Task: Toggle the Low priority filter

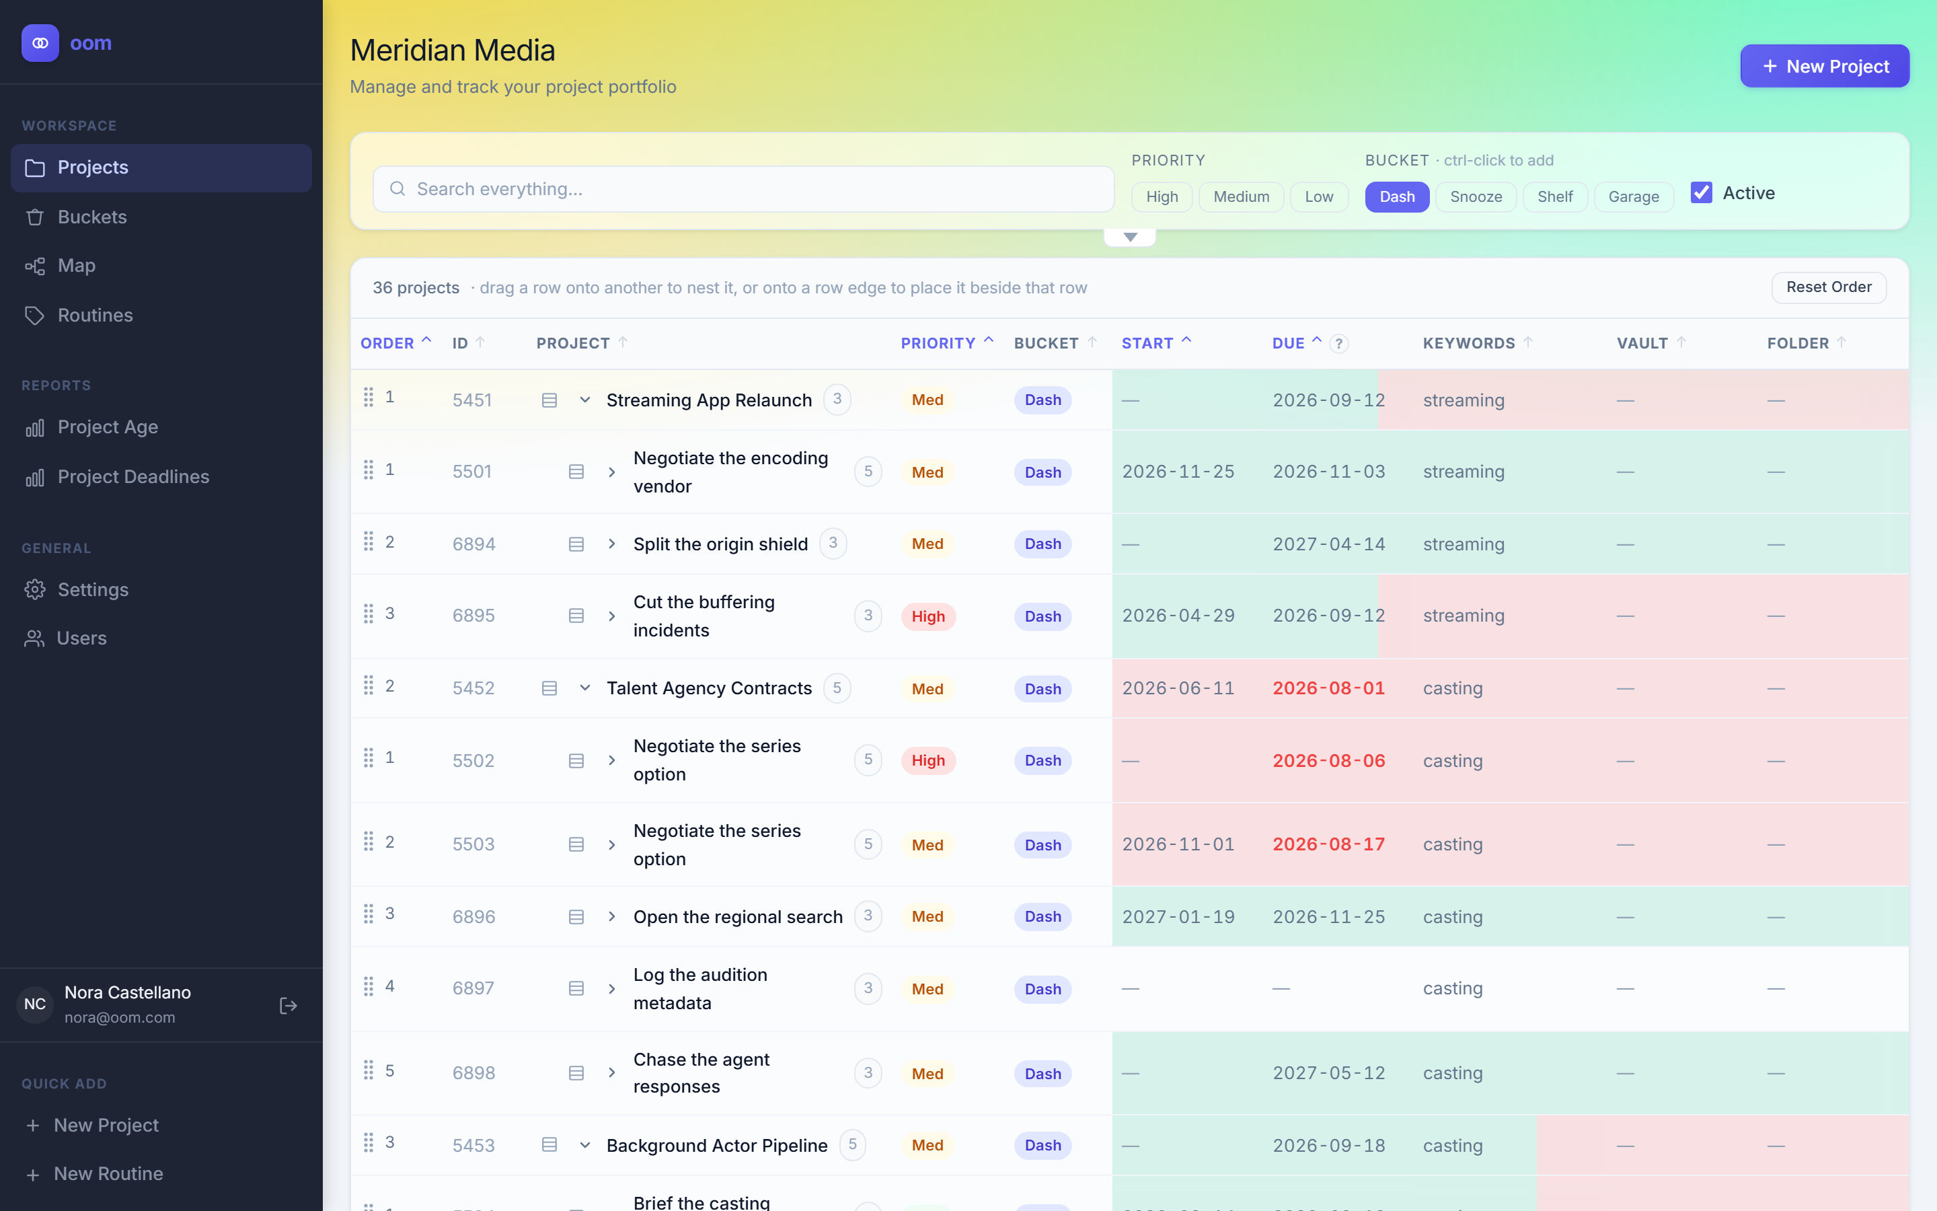Action: pyautogui.click(x=1319, y=196)
